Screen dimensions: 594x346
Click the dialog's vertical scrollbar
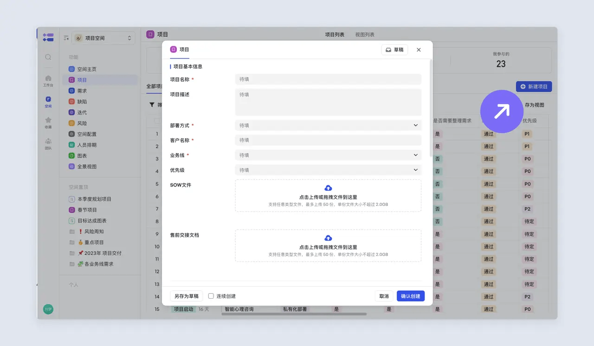[x=431, y=107]
